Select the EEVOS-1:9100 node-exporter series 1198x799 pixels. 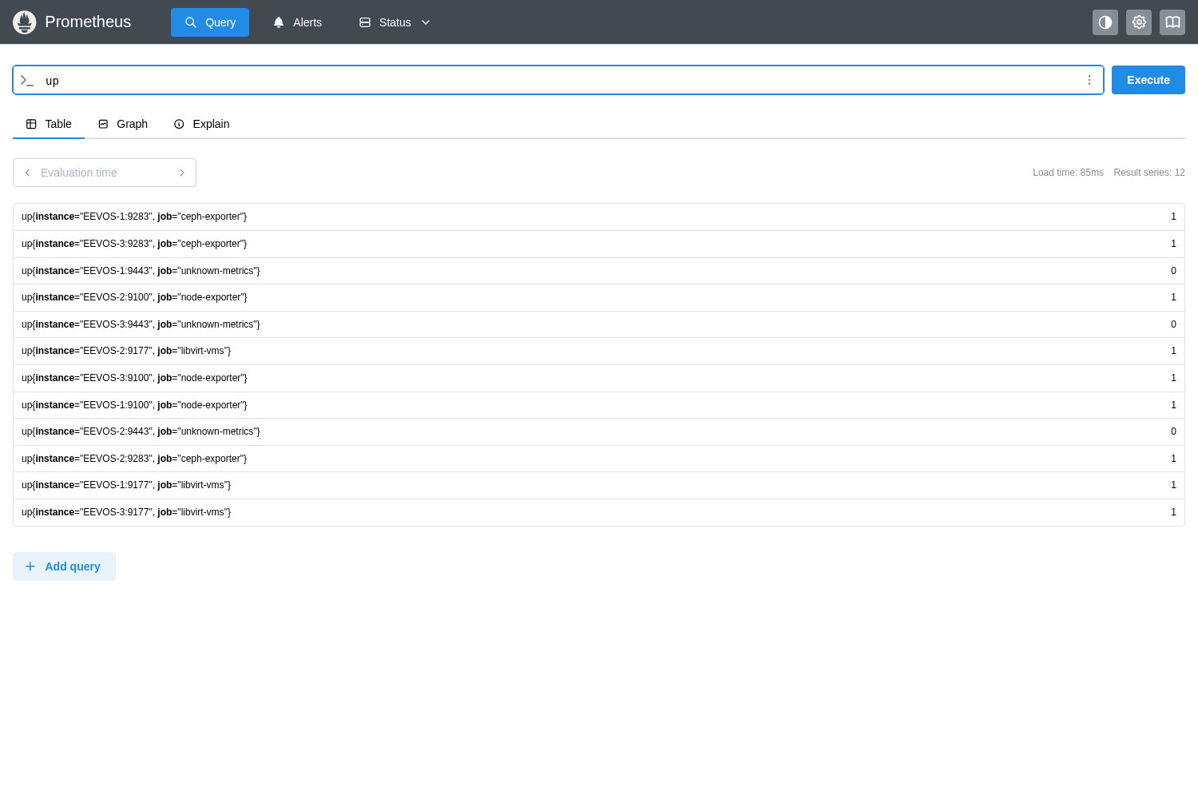point(599,405)
